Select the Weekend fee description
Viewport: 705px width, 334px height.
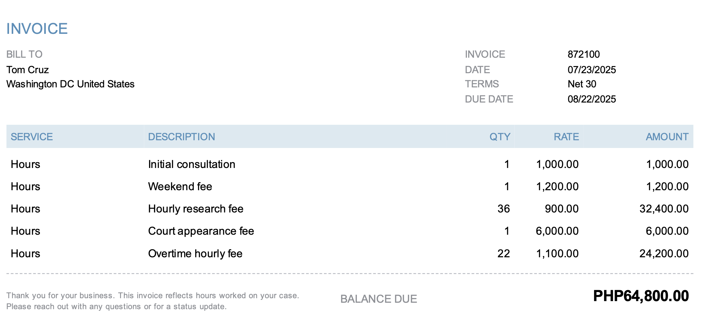(180, 187)
